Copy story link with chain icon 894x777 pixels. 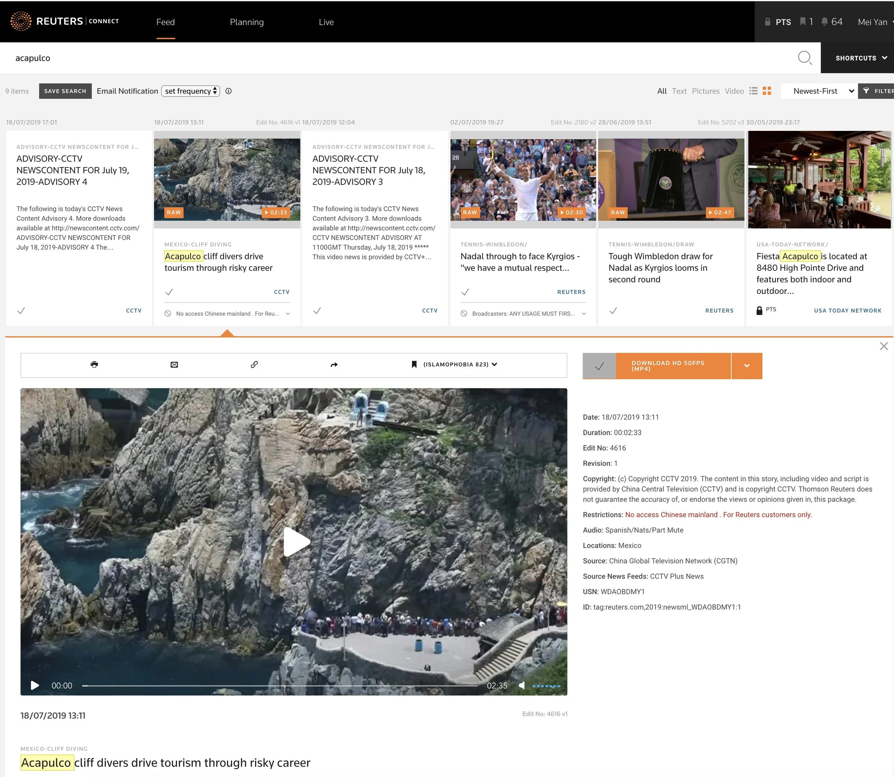pyautogui.click(x=254, y=365)
